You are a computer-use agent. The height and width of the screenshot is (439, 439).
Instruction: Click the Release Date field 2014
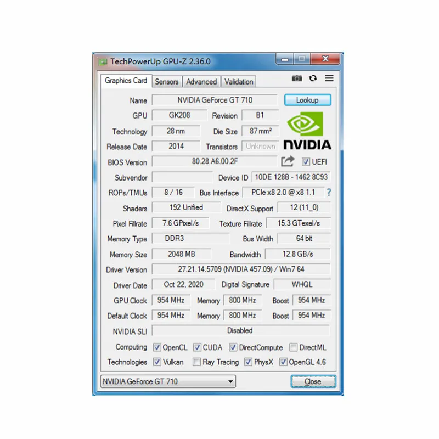point(176,146)
